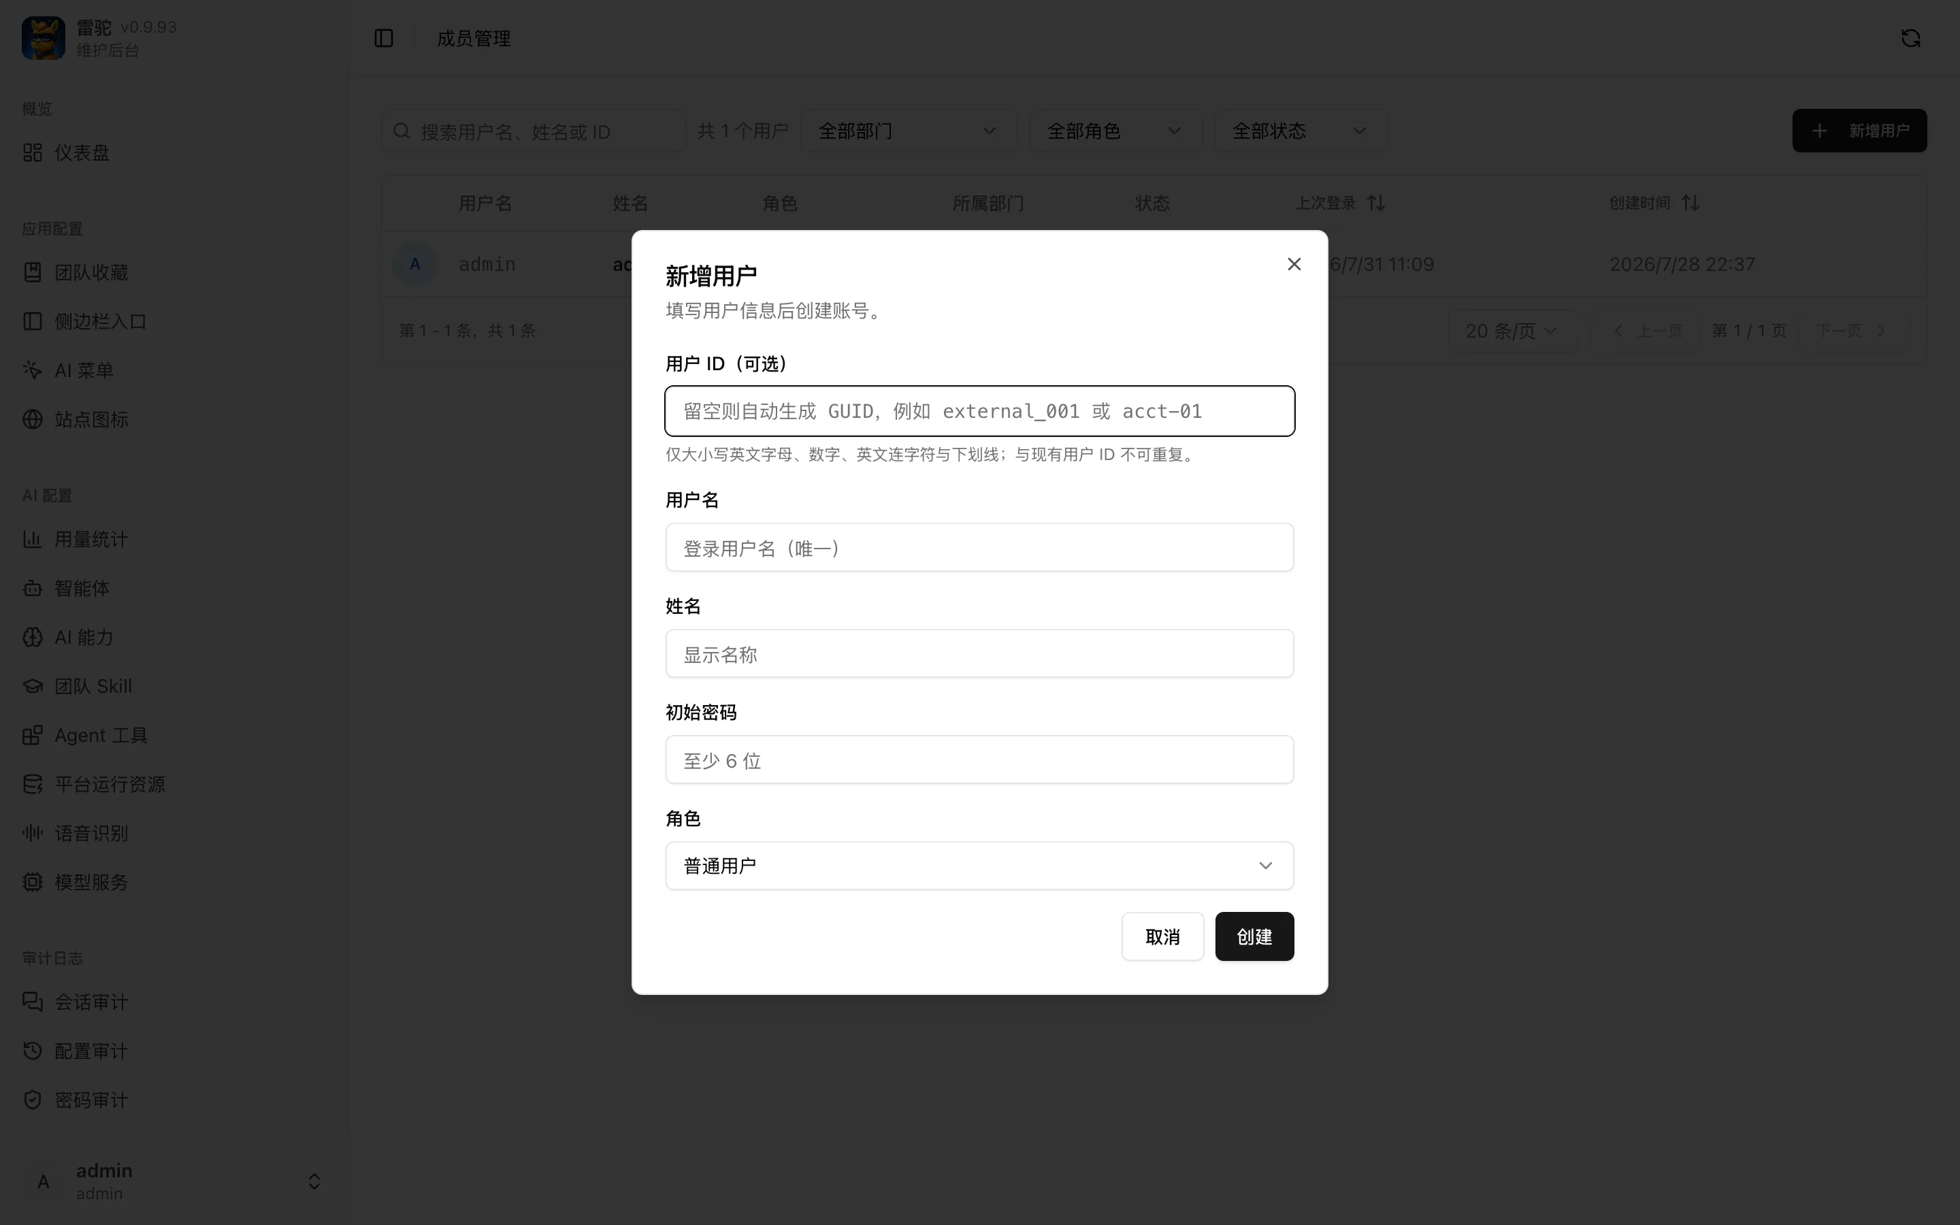This screenshot has height=1225, width=1960.
Task: Open 仪表盘 dashboard icon in sidebar
Action: (x=33, y=152)
